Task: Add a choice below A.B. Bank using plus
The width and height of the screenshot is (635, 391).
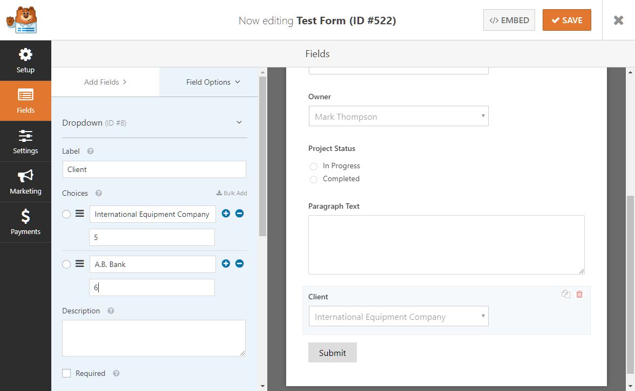Action: pos(226,263)
